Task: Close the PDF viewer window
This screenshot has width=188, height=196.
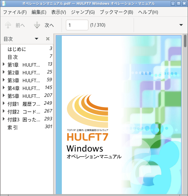Action: pos(184,3)
